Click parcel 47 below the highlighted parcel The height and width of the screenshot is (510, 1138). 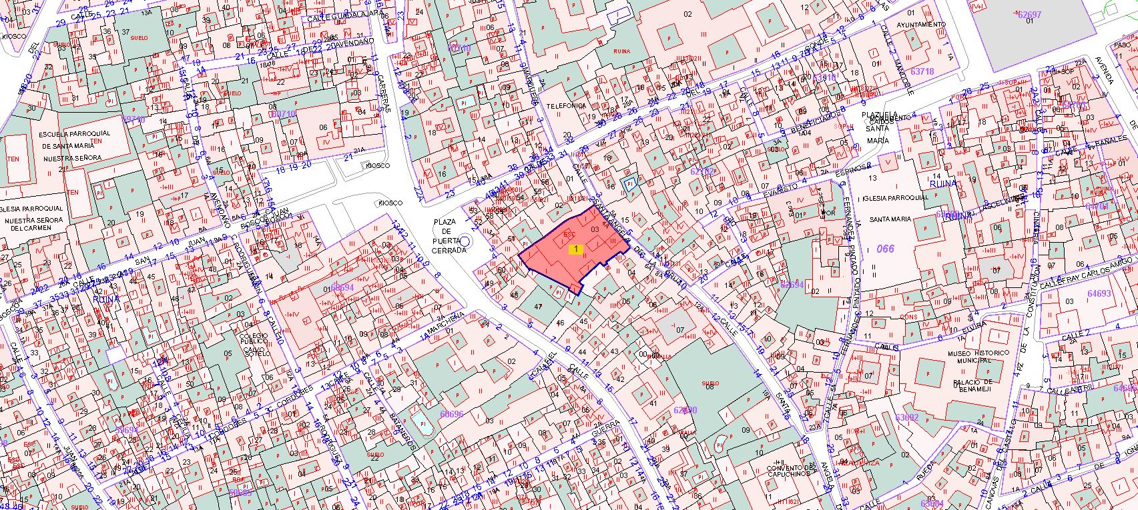pos(539,305)
